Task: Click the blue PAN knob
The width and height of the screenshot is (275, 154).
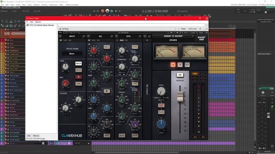Action: tap(161, 124)
